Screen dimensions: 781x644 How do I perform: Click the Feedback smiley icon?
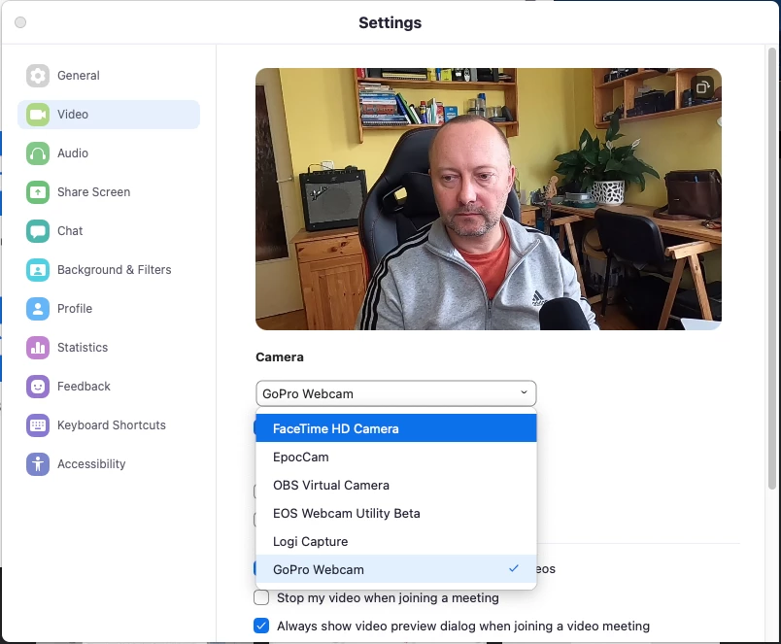click(x=38, y=387)
